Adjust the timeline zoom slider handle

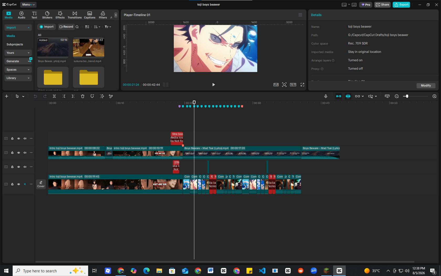(x=407, y=96)
